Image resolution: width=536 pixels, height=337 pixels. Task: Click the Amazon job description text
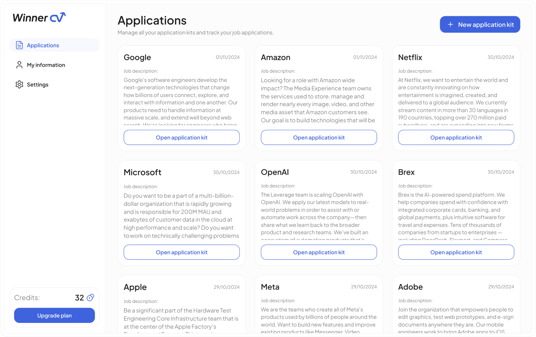[319, 100]
